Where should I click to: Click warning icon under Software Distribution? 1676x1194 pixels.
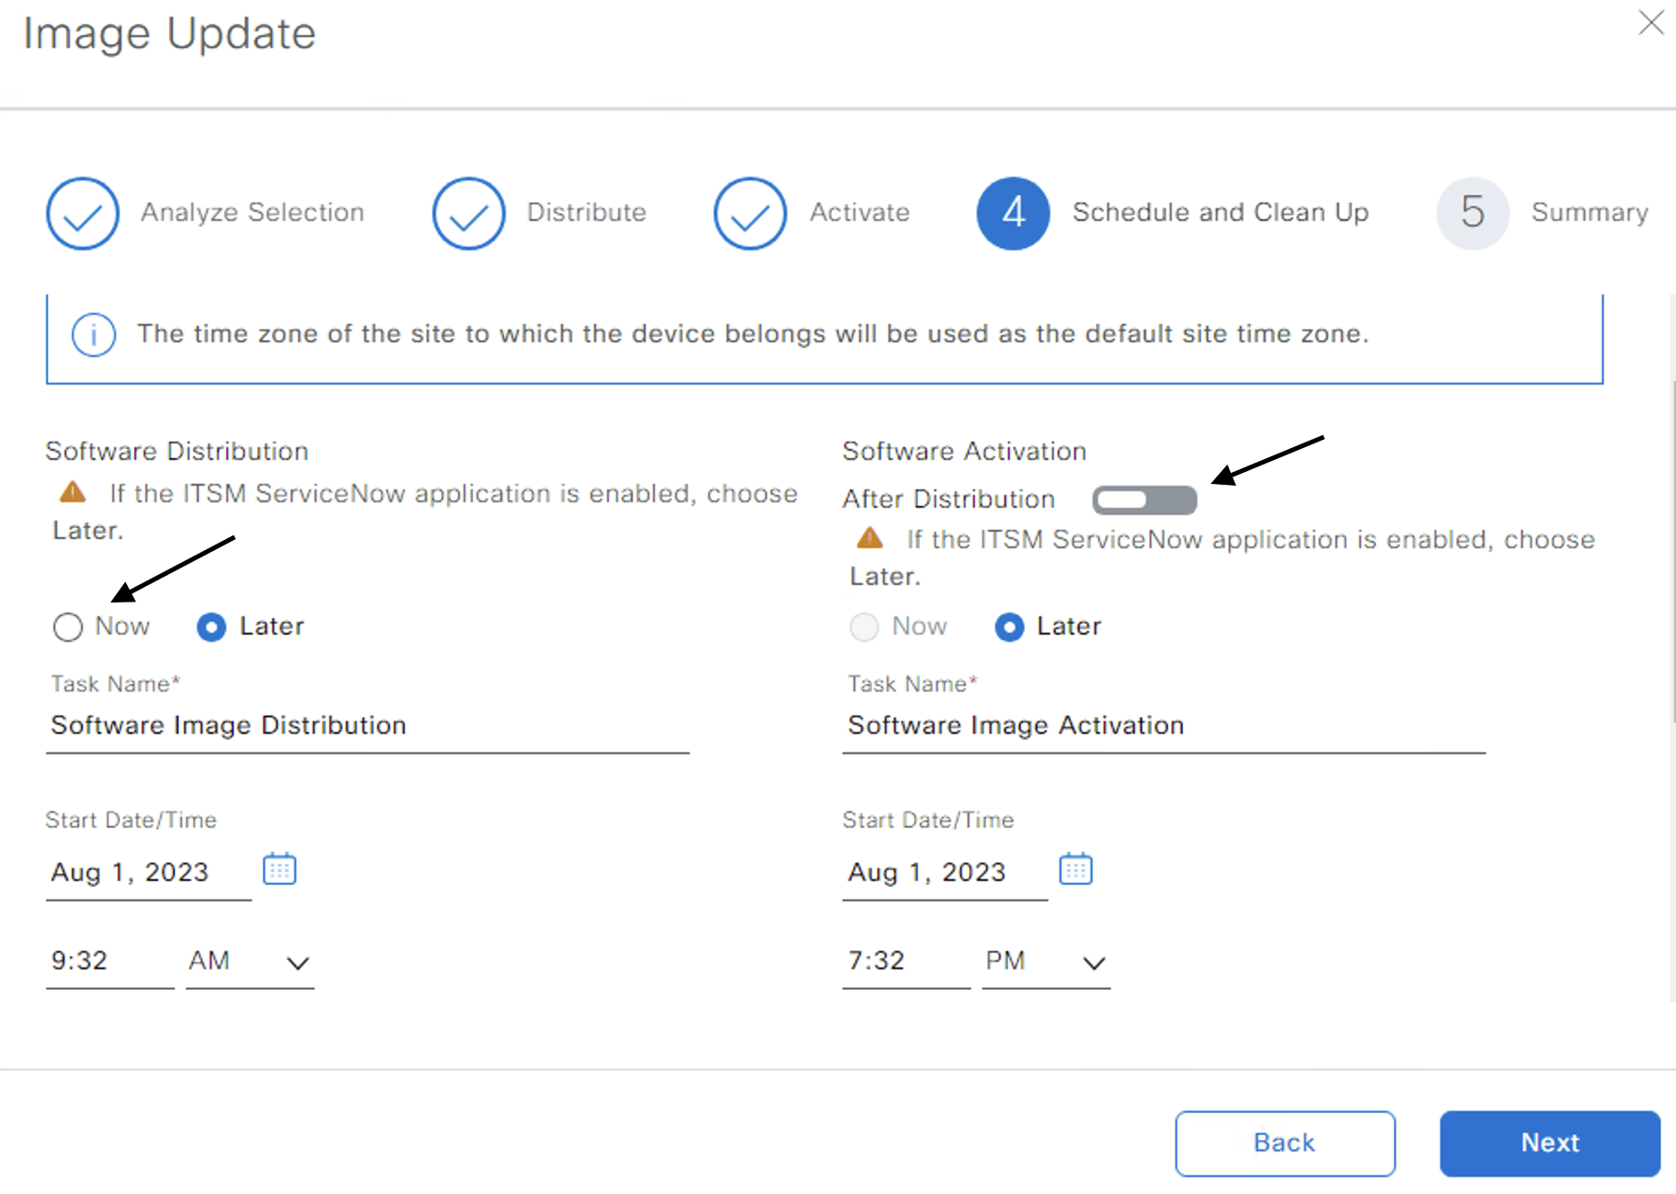click(x=73, y=492)
